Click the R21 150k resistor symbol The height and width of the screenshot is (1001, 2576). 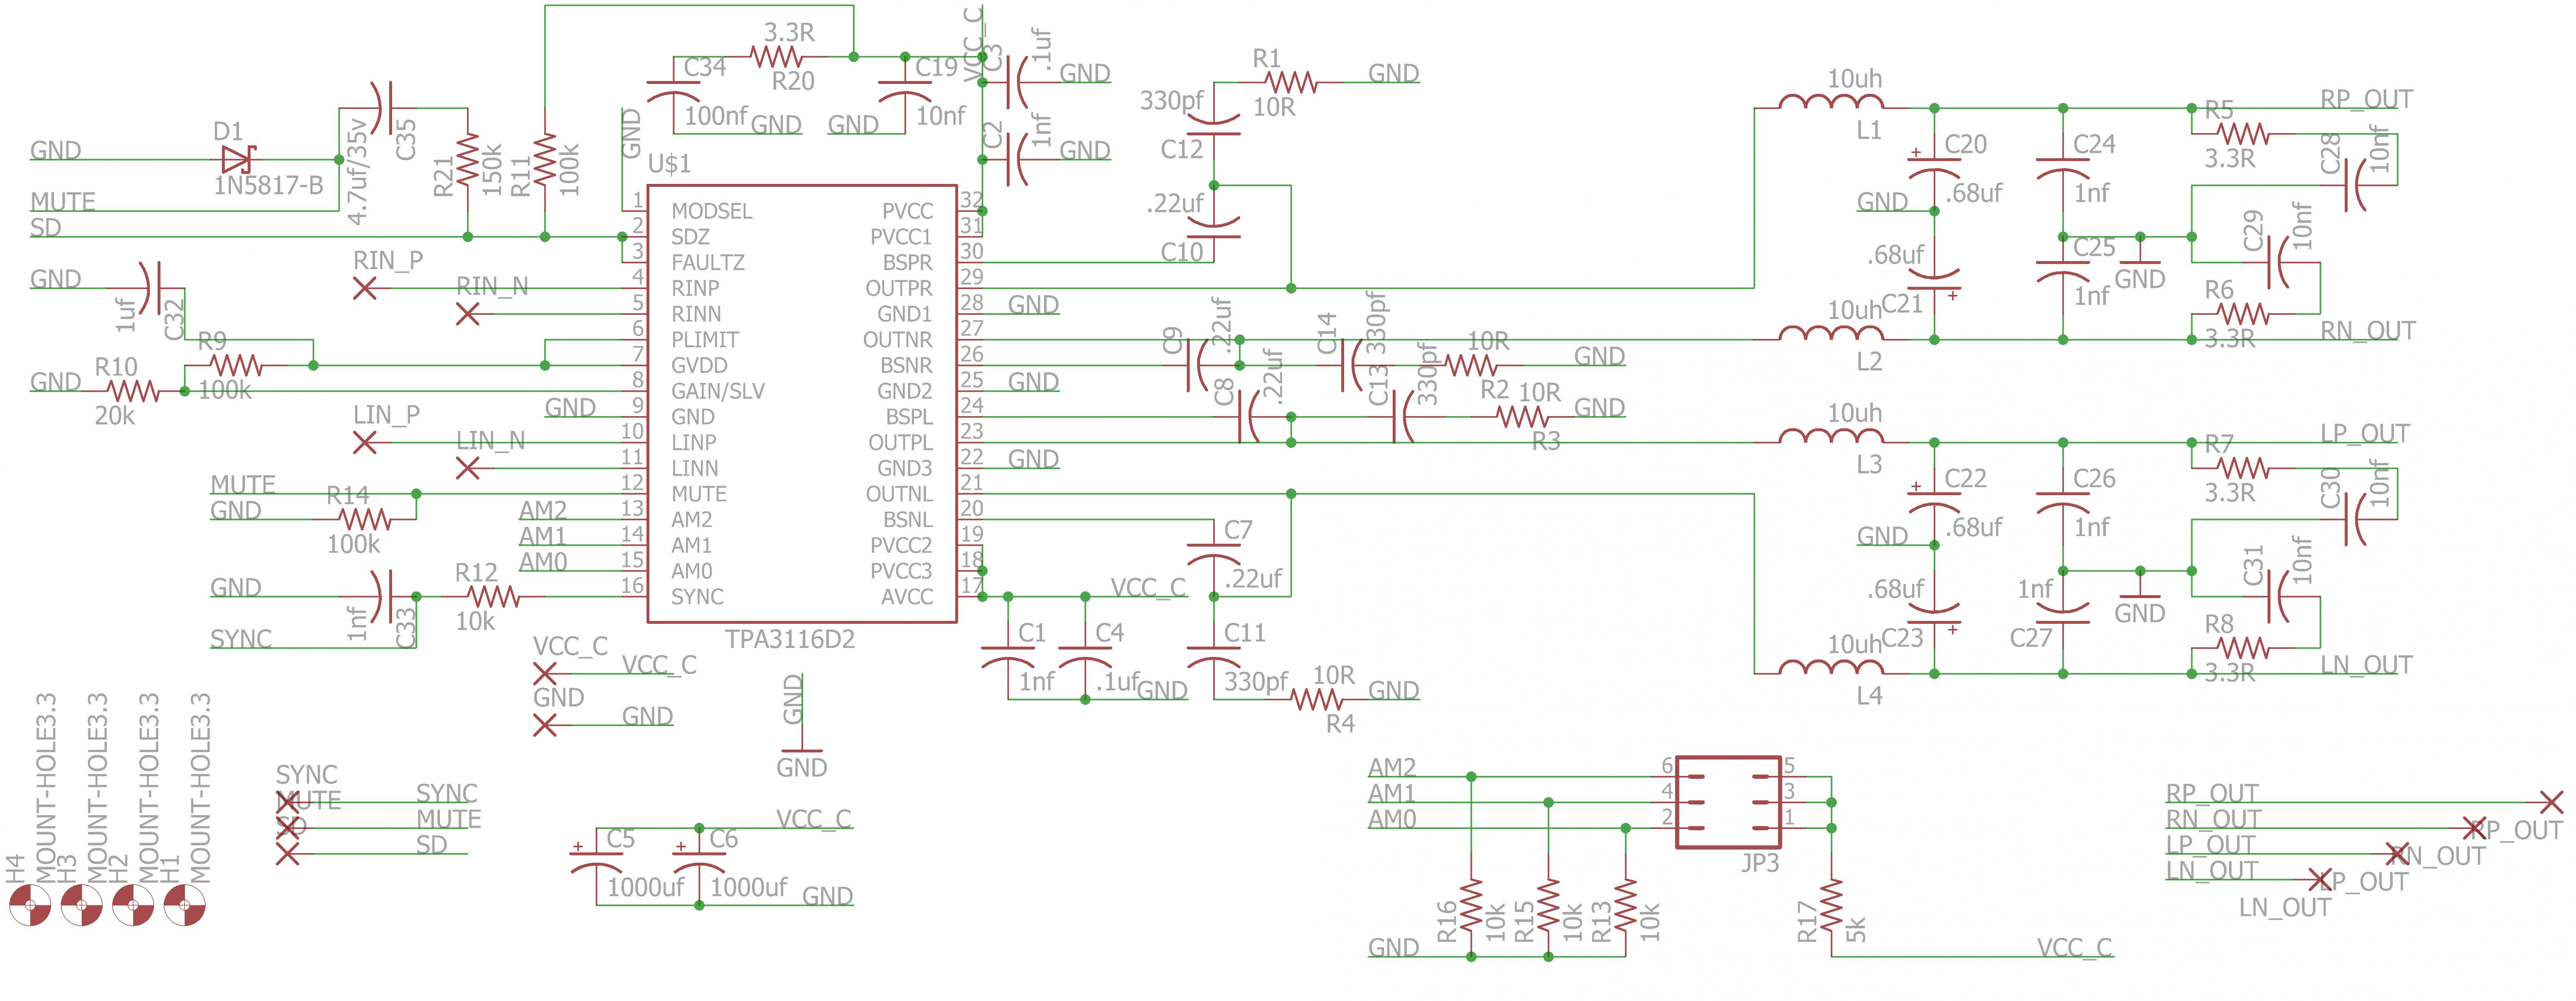[467, 160]
